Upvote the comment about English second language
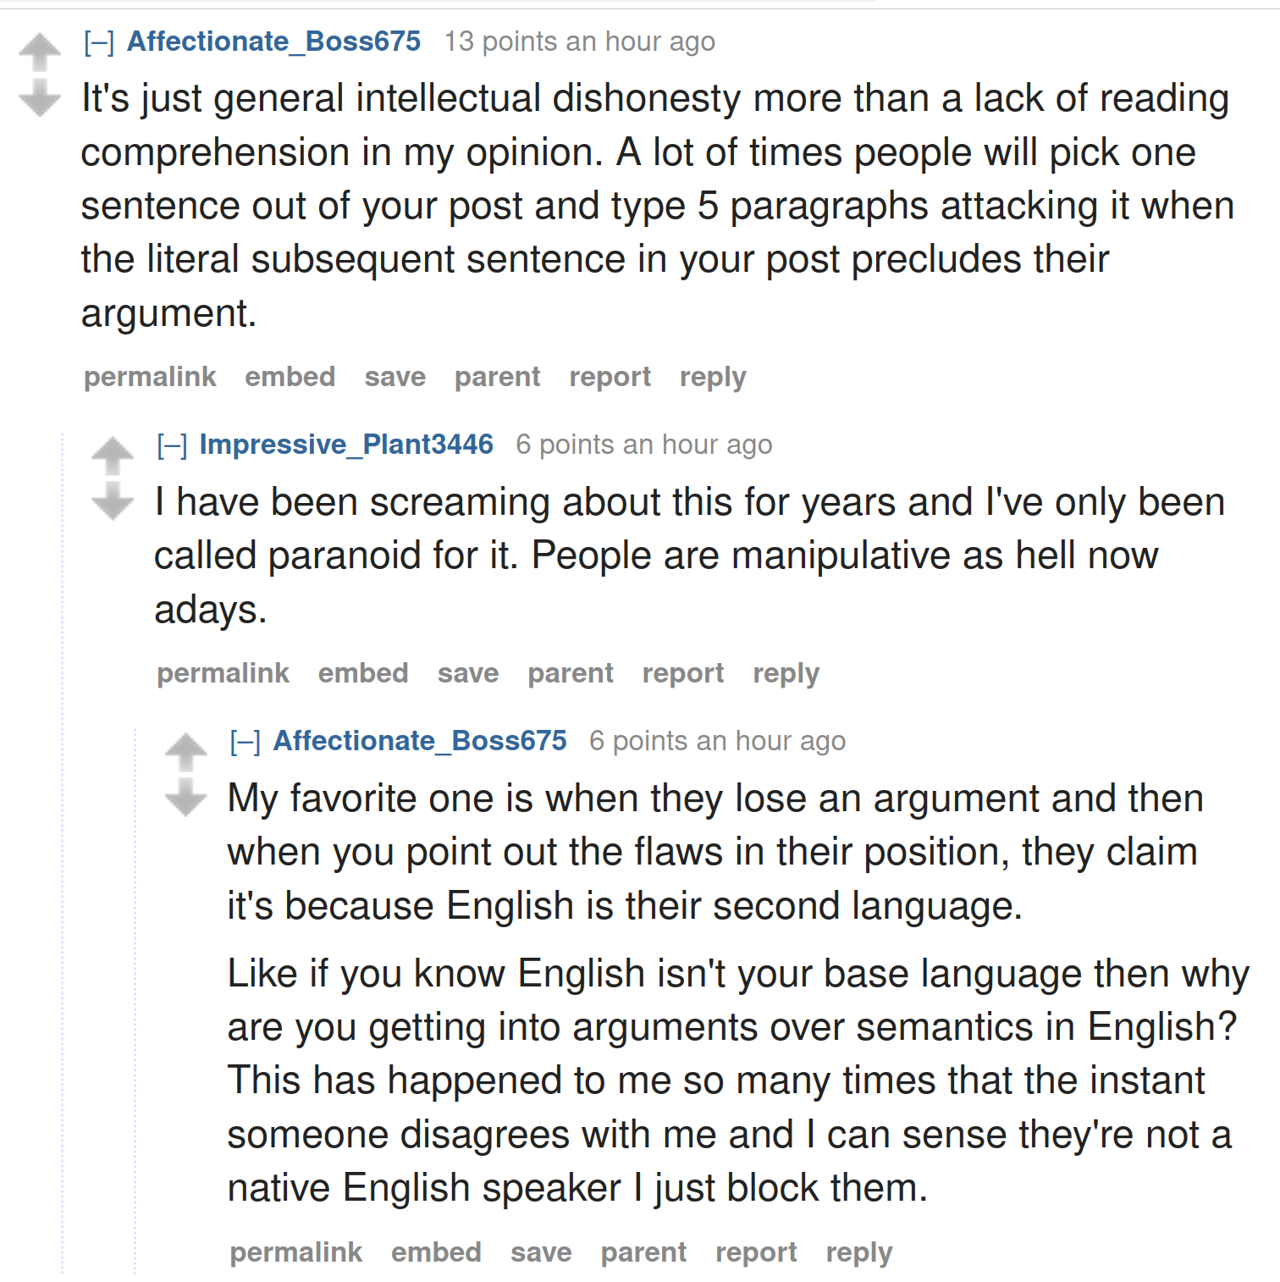Viewport: 1280px width, 1282px height. (185, 752)
